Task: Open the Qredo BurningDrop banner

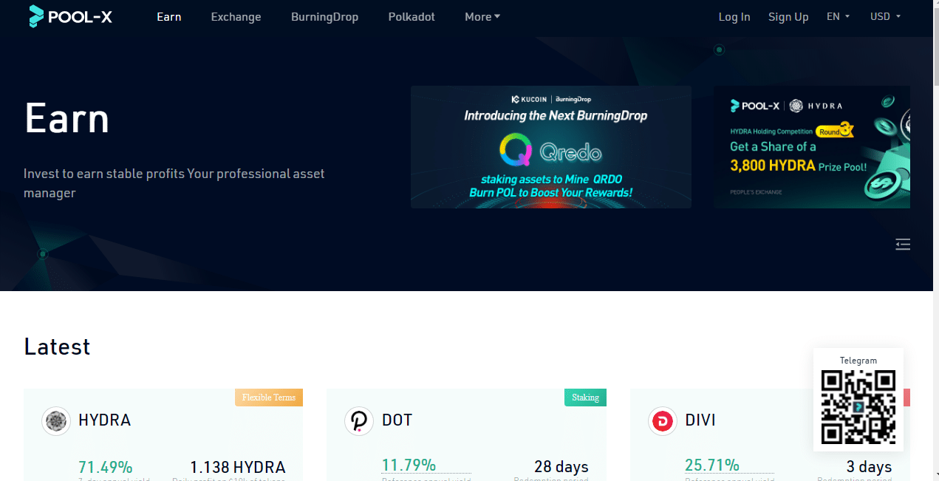Action: 551,147
